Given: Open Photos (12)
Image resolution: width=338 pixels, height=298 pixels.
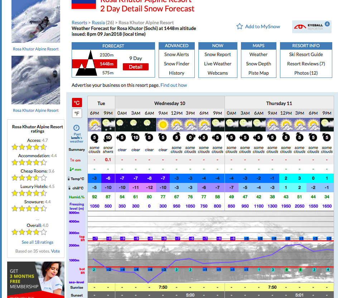Looking at the screenshot, I should (306, 73).
